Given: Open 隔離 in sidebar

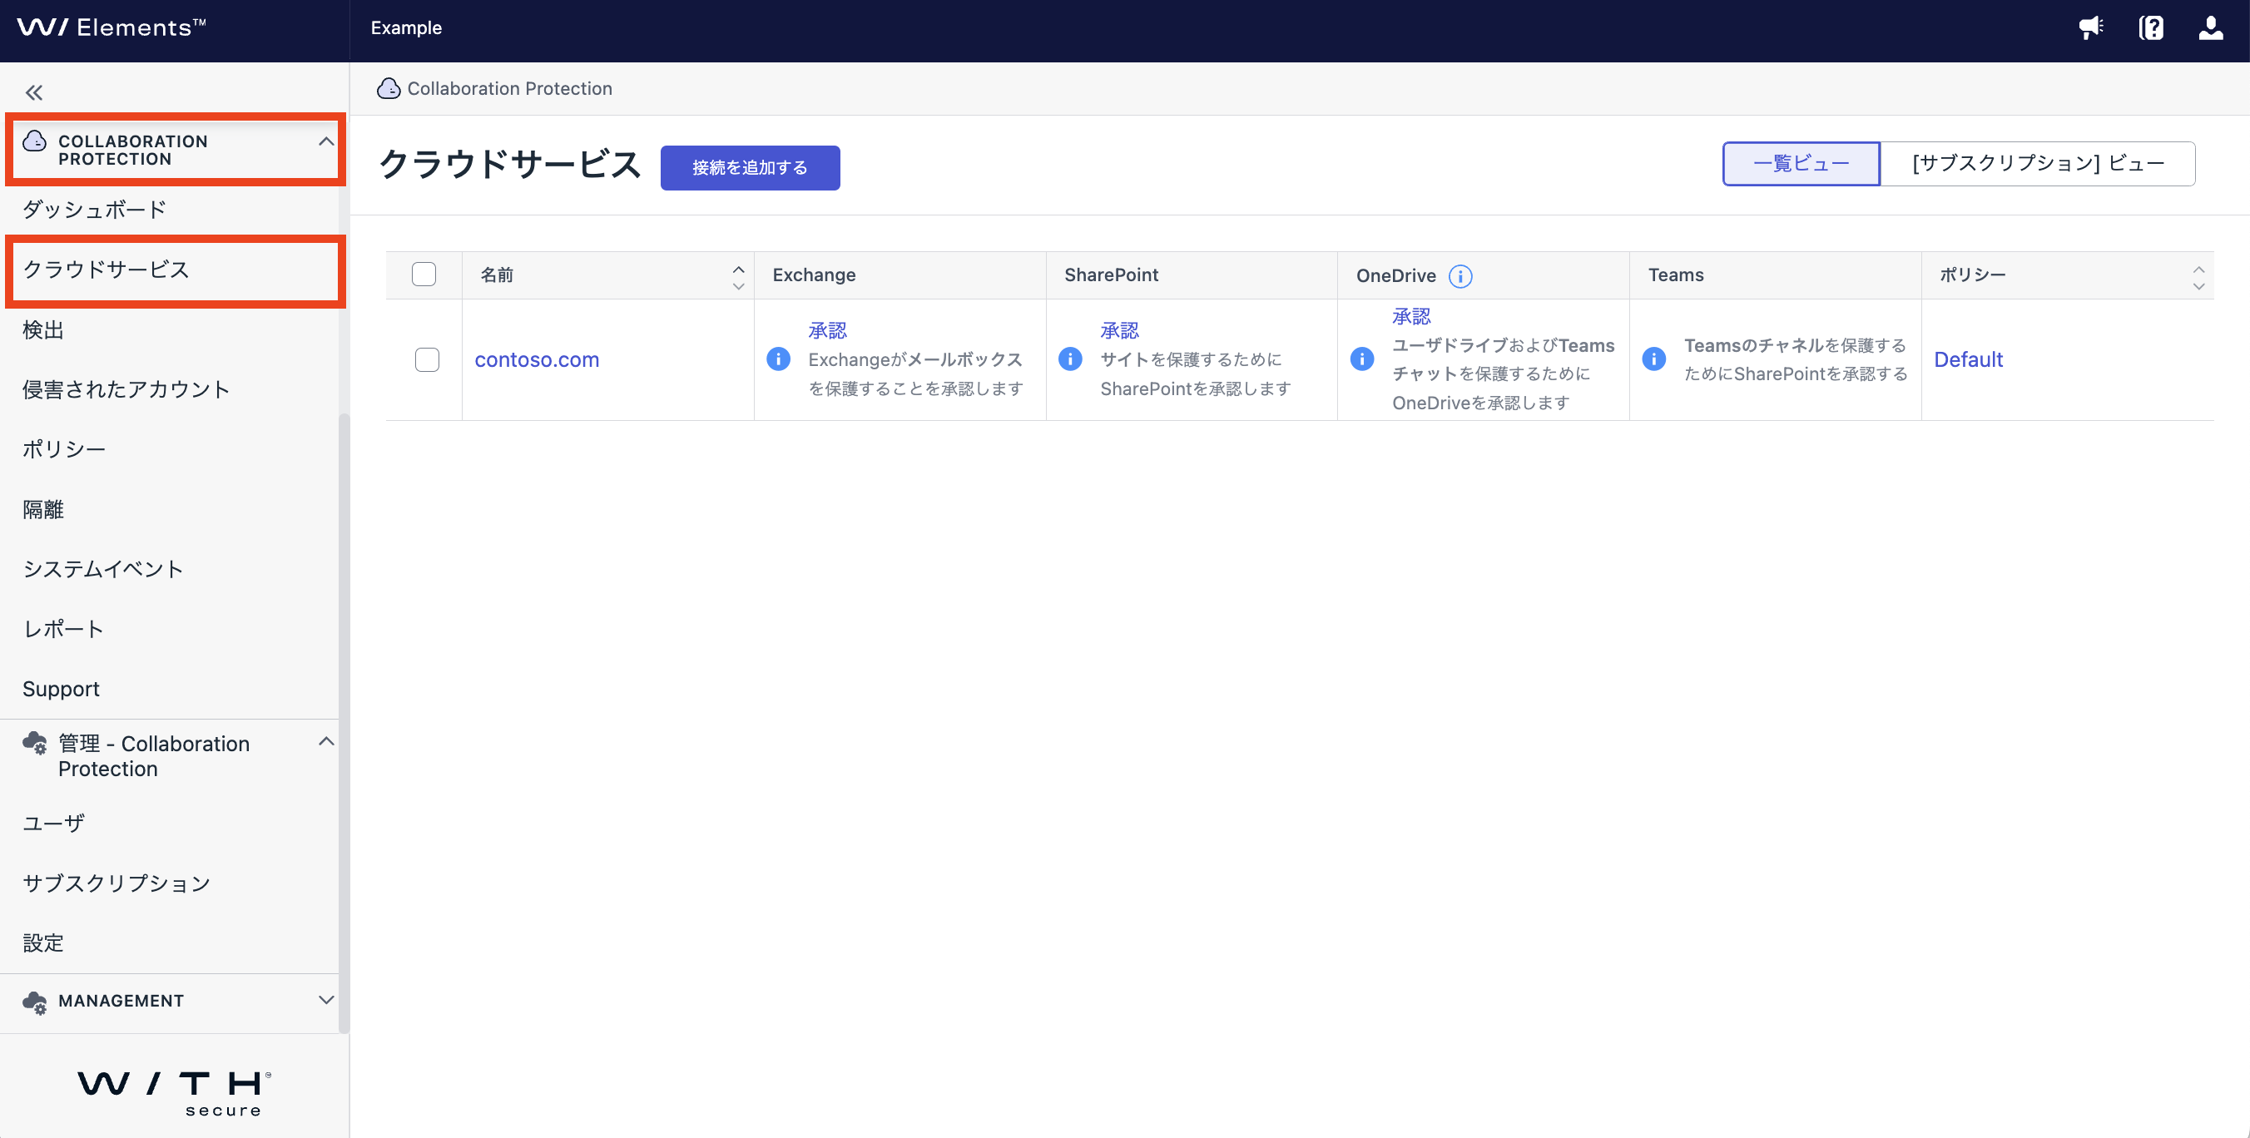Looking at the screenshot, I should coord(43,509).
